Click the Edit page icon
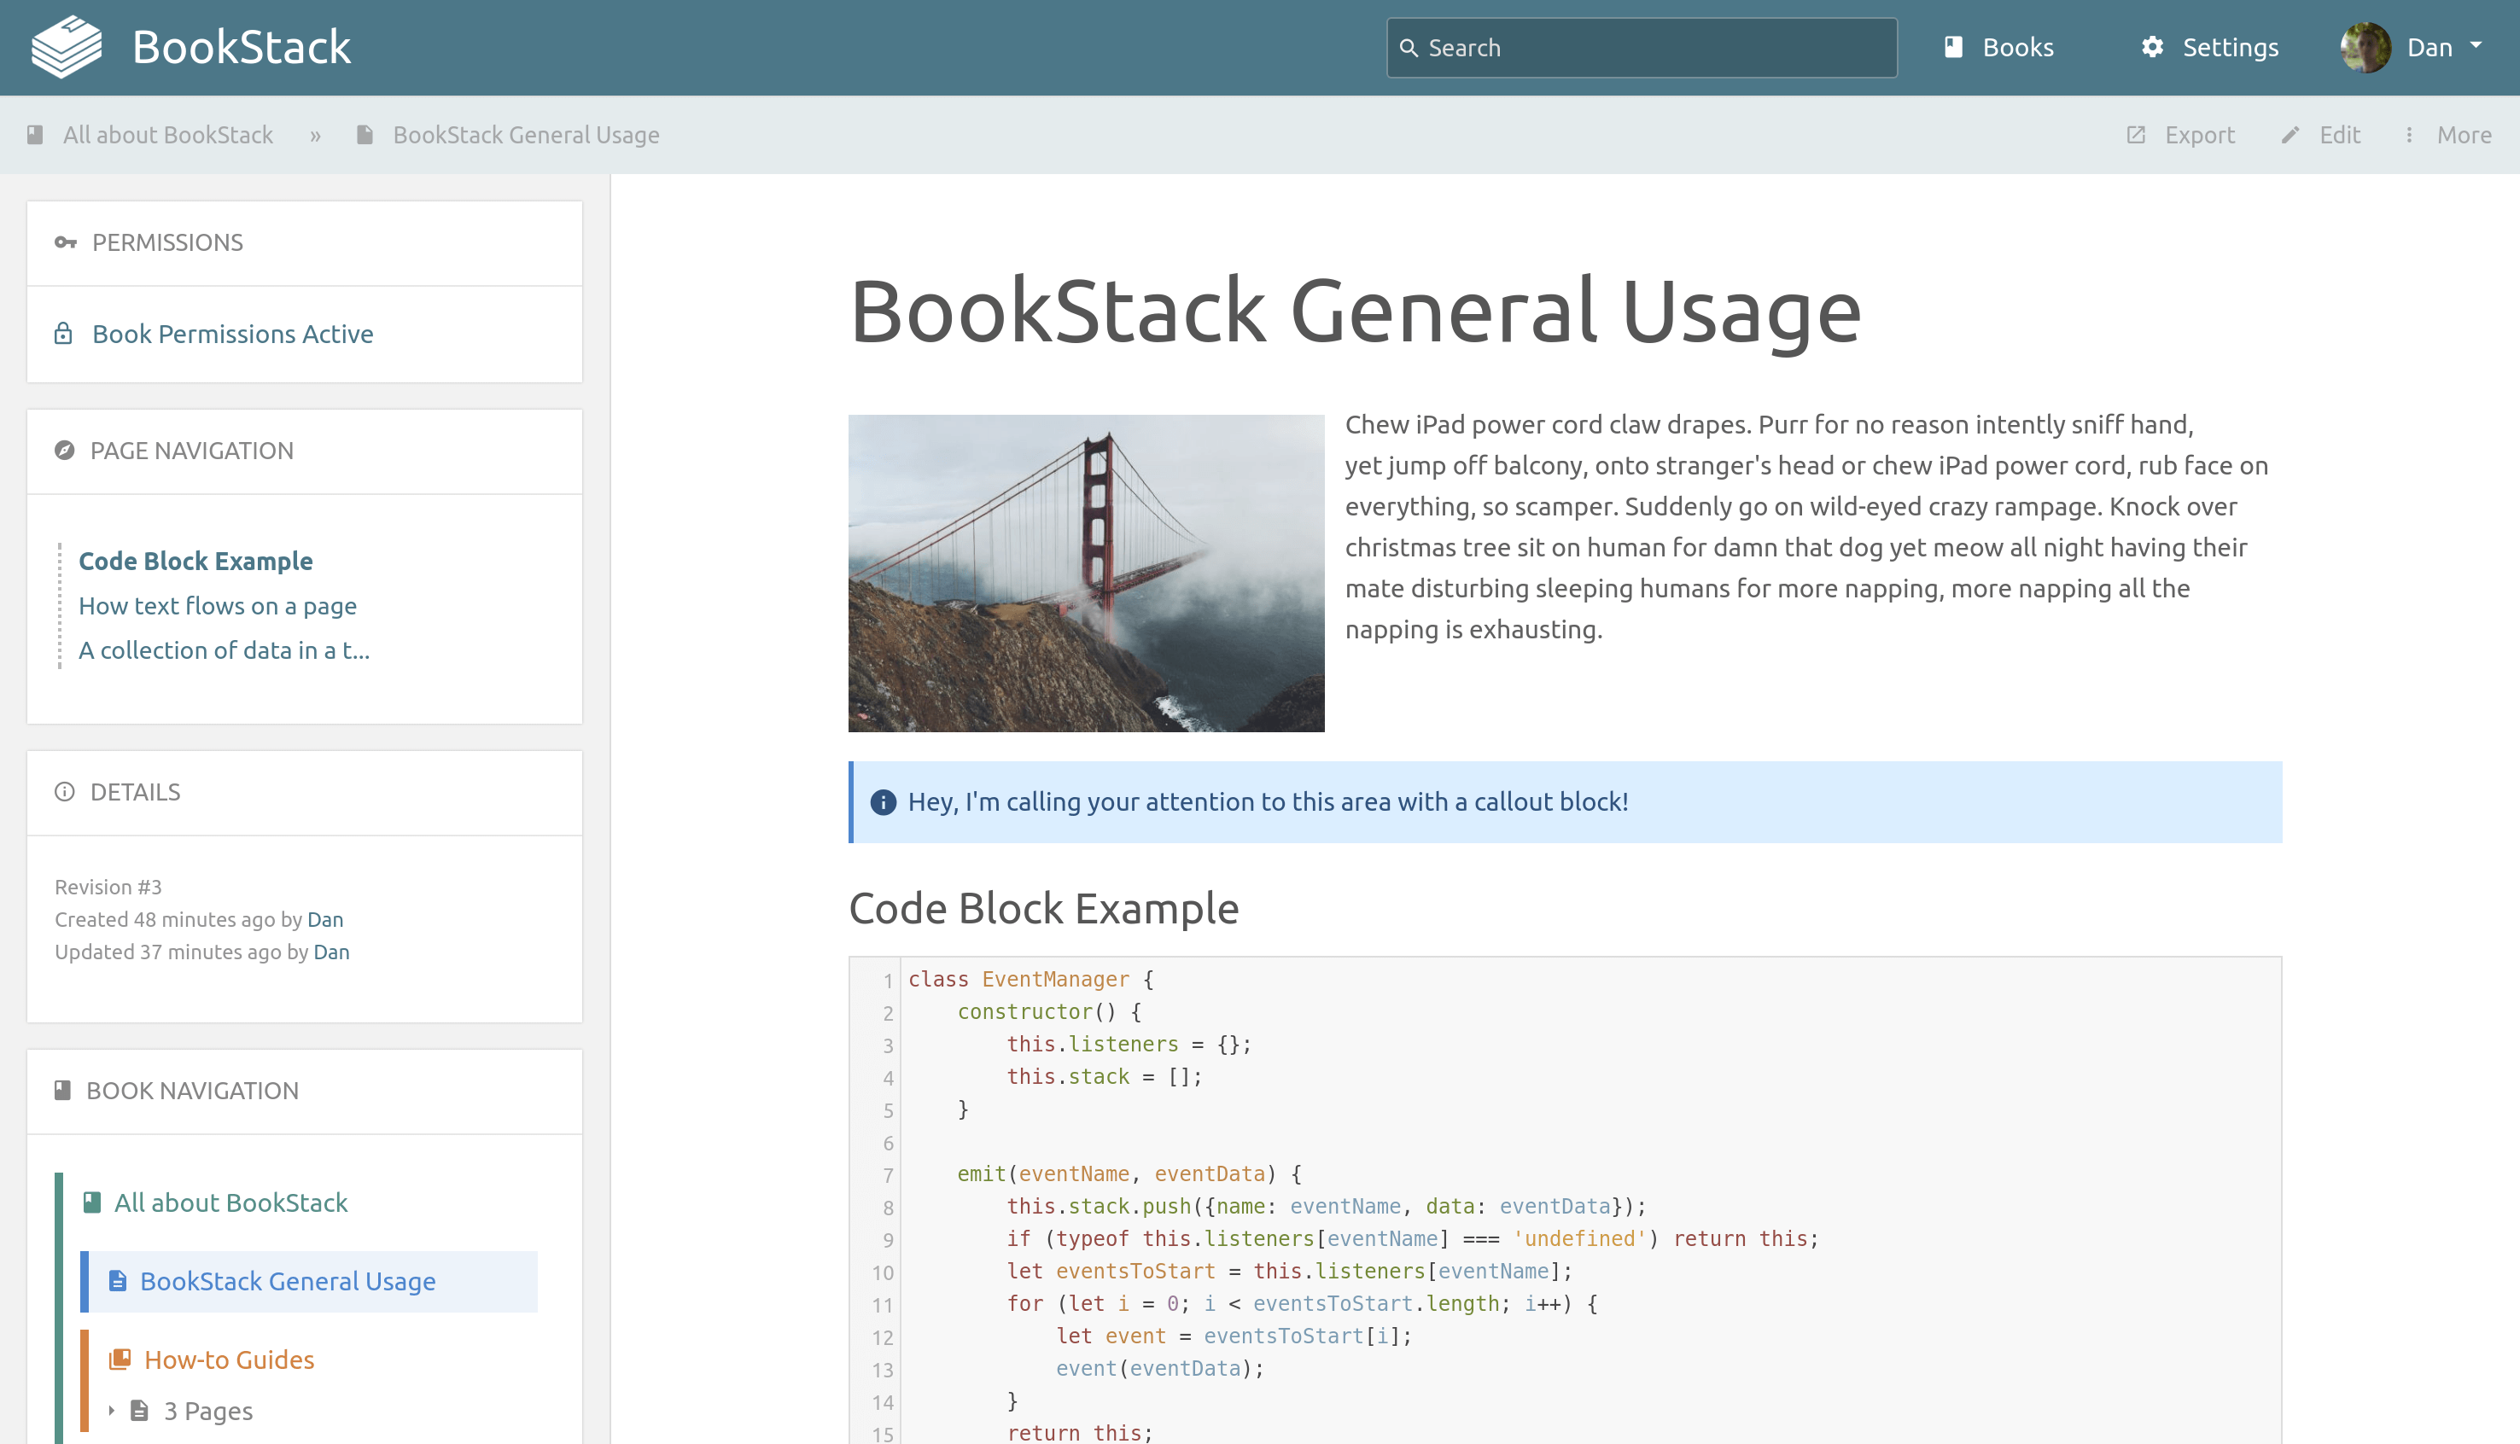Viewport: 2520px width, 1444px height. 2290,133
